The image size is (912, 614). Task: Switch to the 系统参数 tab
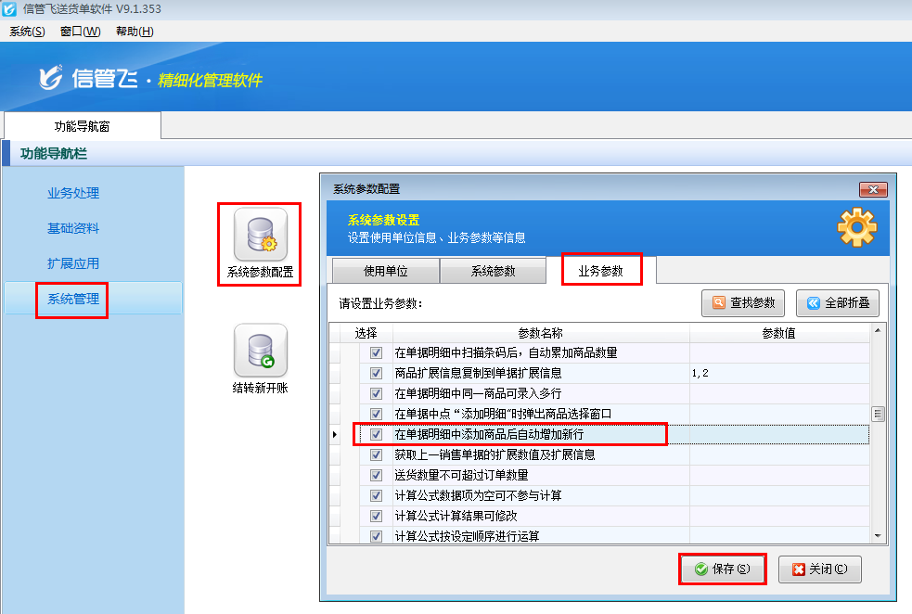coord(494,271)
